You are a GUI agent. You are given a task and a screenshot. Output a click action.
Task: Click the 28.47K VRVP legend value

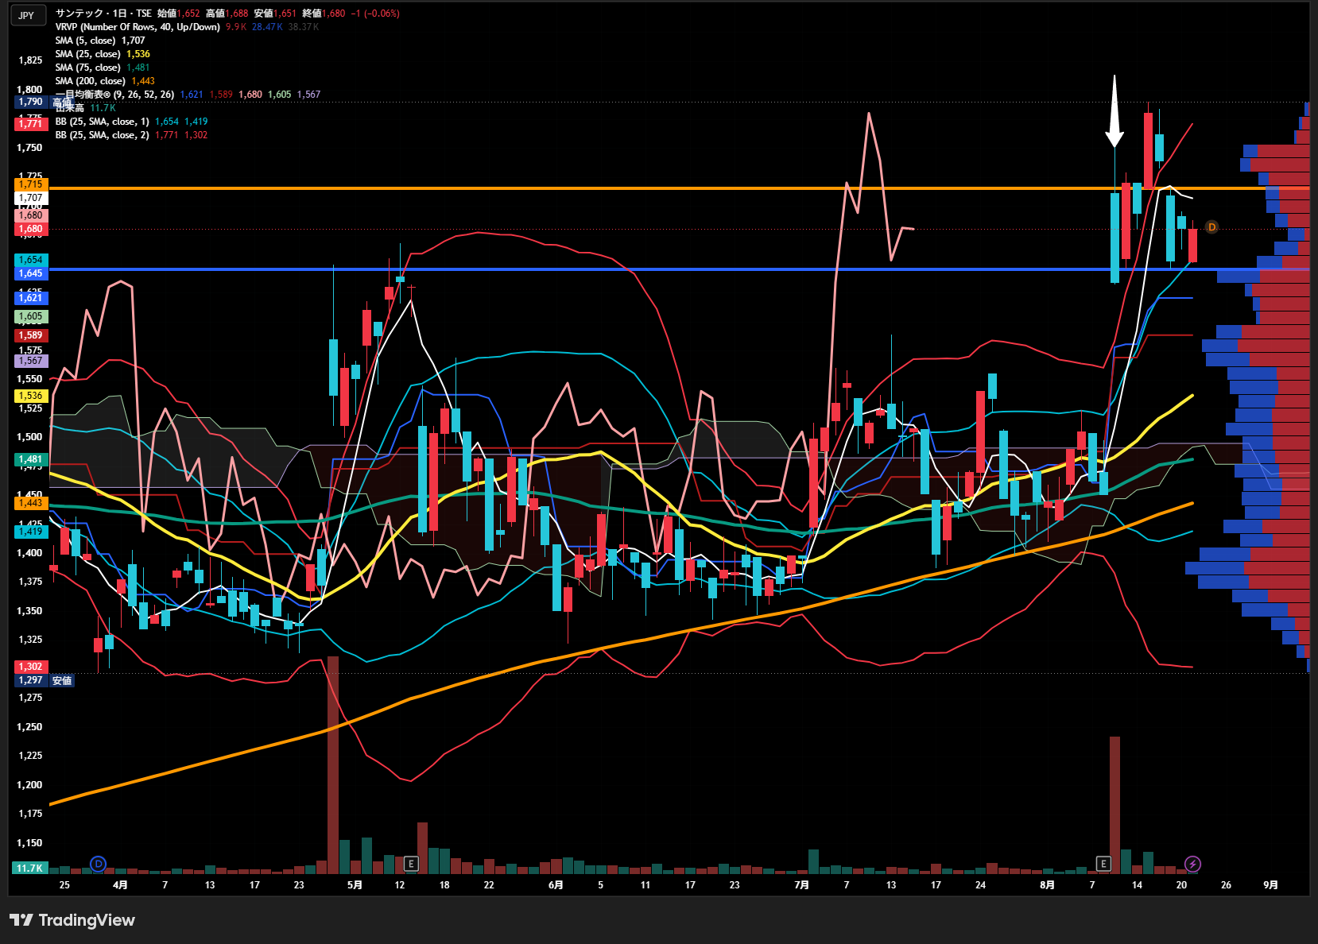(x=267, y=27)
